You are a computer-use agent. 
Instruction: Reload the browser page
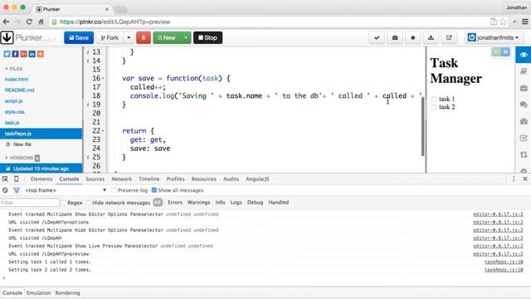30,22
